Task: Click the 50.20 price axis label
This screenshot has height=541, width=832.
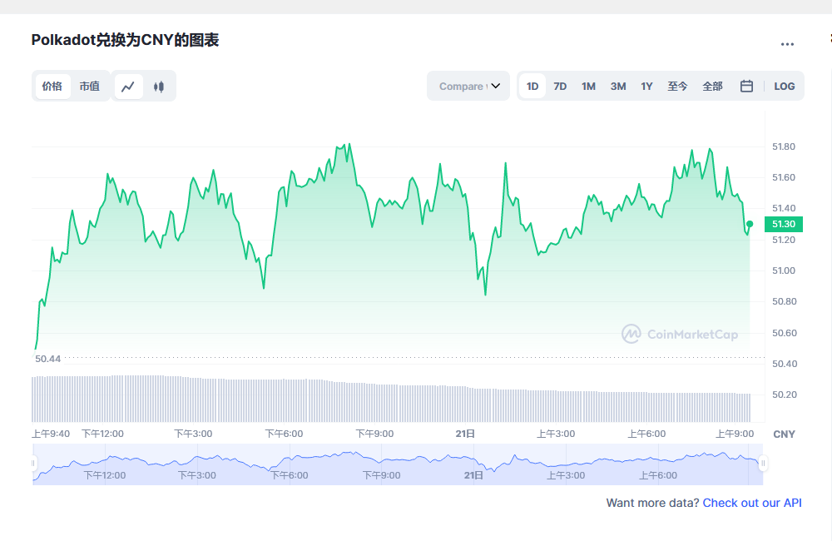Action: click(785, 395)
